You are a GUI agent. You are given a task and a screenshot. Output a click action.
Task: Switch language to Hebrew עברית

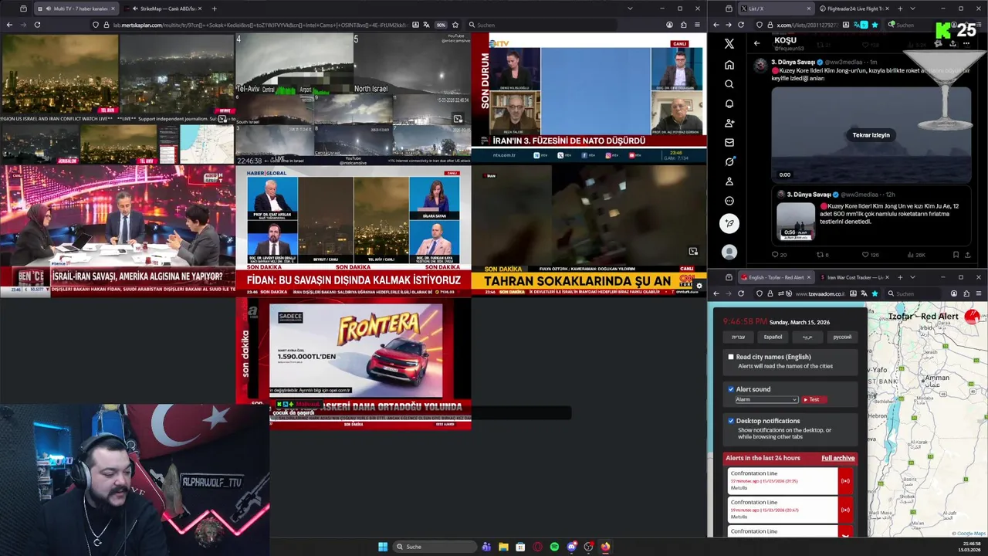739,337
